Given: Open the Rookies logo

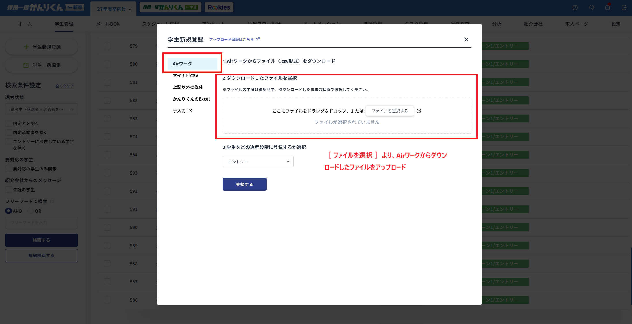Looking at the screenshot, I should pyautogui.click(x=219, y=7).
